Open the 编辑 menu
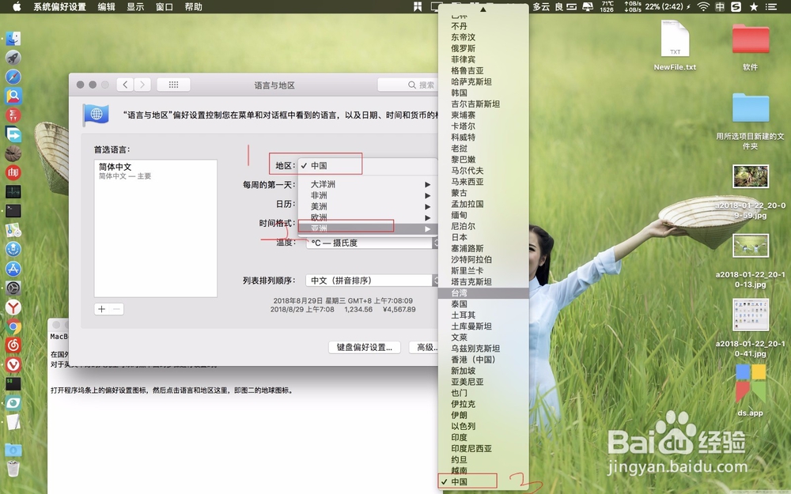 [x=106, y=7]
